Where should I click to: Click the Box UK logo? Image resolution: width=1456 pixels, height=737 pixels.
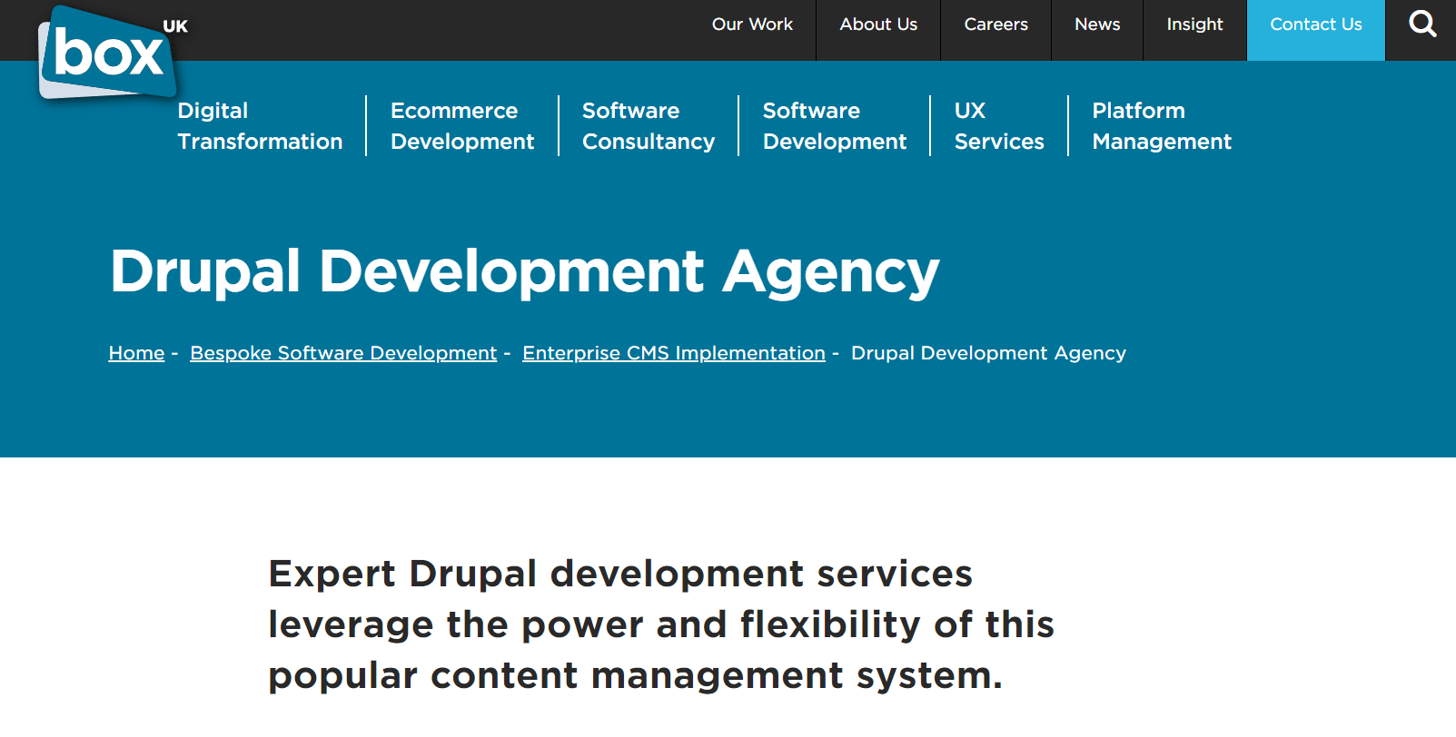107,54
